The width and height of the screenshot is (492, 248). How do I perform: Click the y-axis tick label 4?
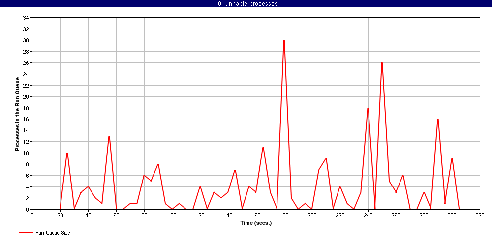click(28, 187)
